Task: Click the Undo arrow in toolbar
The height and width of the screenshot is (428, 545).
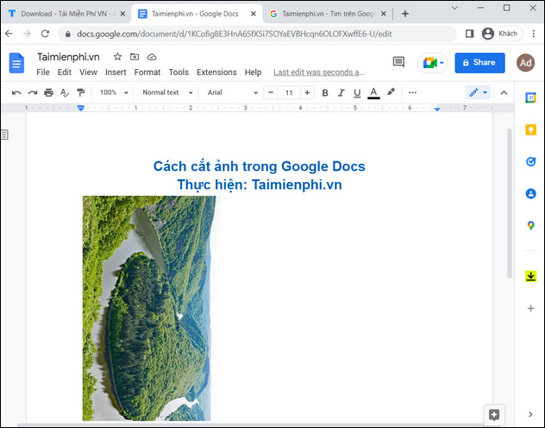Action: (x=16, y=92)
